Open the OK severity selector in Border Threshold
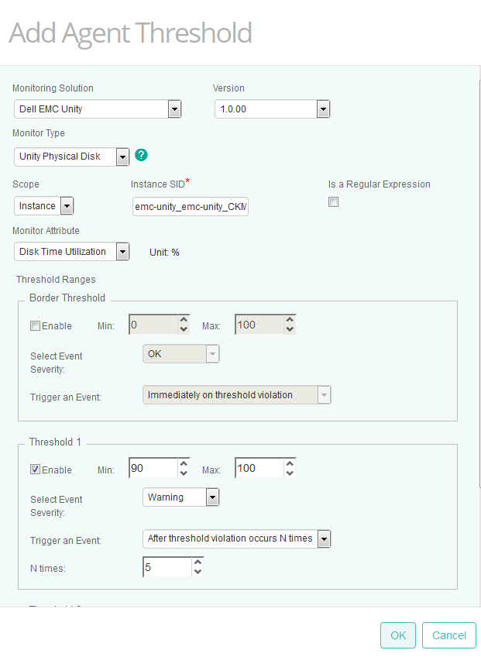 214,353
